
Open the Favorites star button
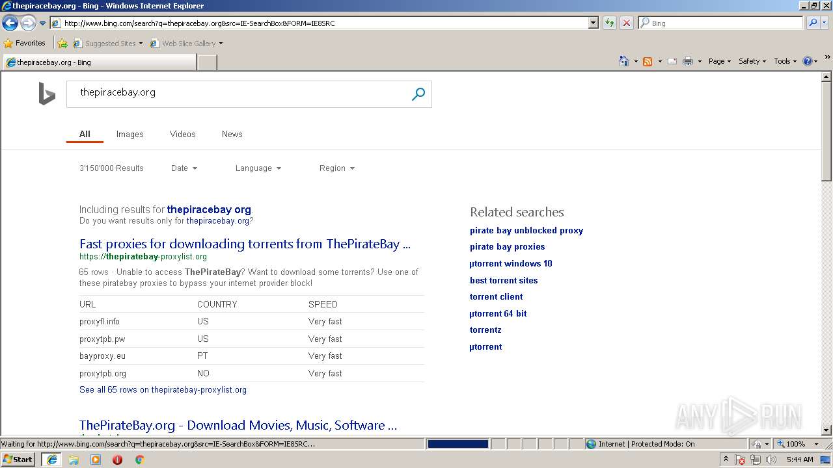(x=25, y=43)
